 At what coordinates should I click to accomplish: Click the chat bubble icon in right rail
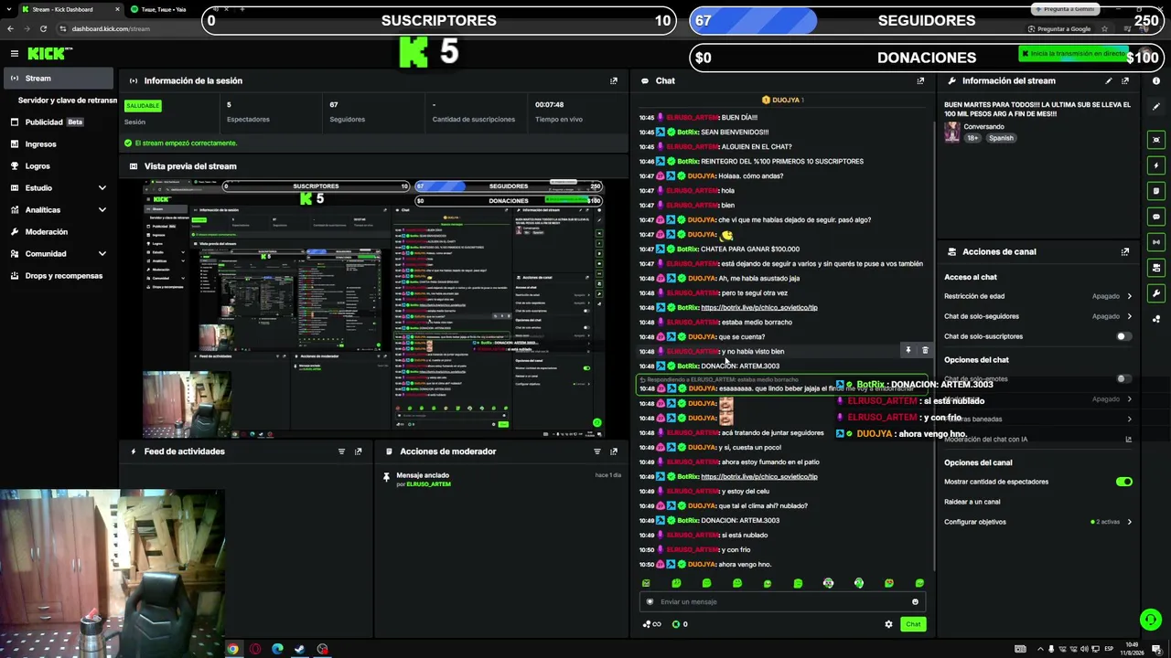(1156, 217)
